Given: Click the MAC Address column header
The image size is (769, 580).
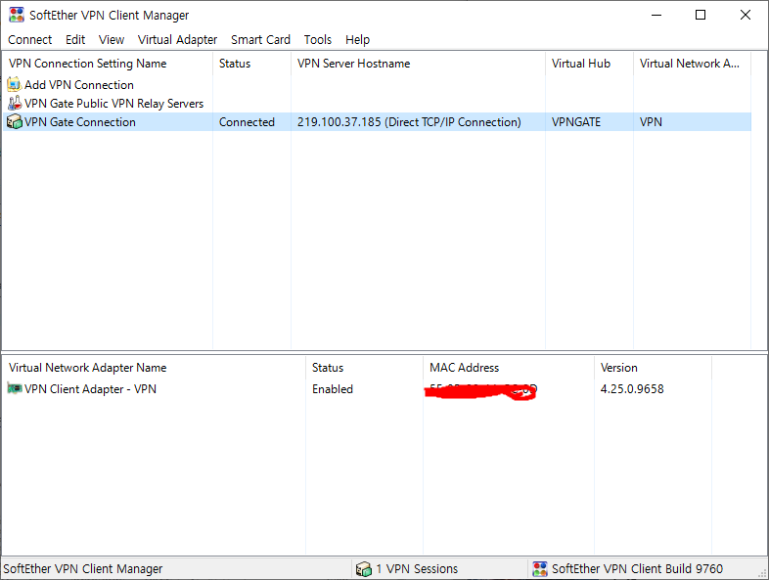Looking at the screenshot, I should pyautogui.click(x=509, y=368).
